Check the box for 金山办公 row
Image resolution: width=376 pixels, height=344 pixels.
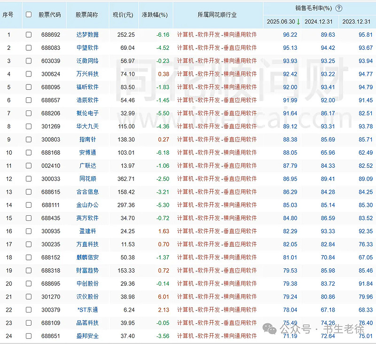29,205
